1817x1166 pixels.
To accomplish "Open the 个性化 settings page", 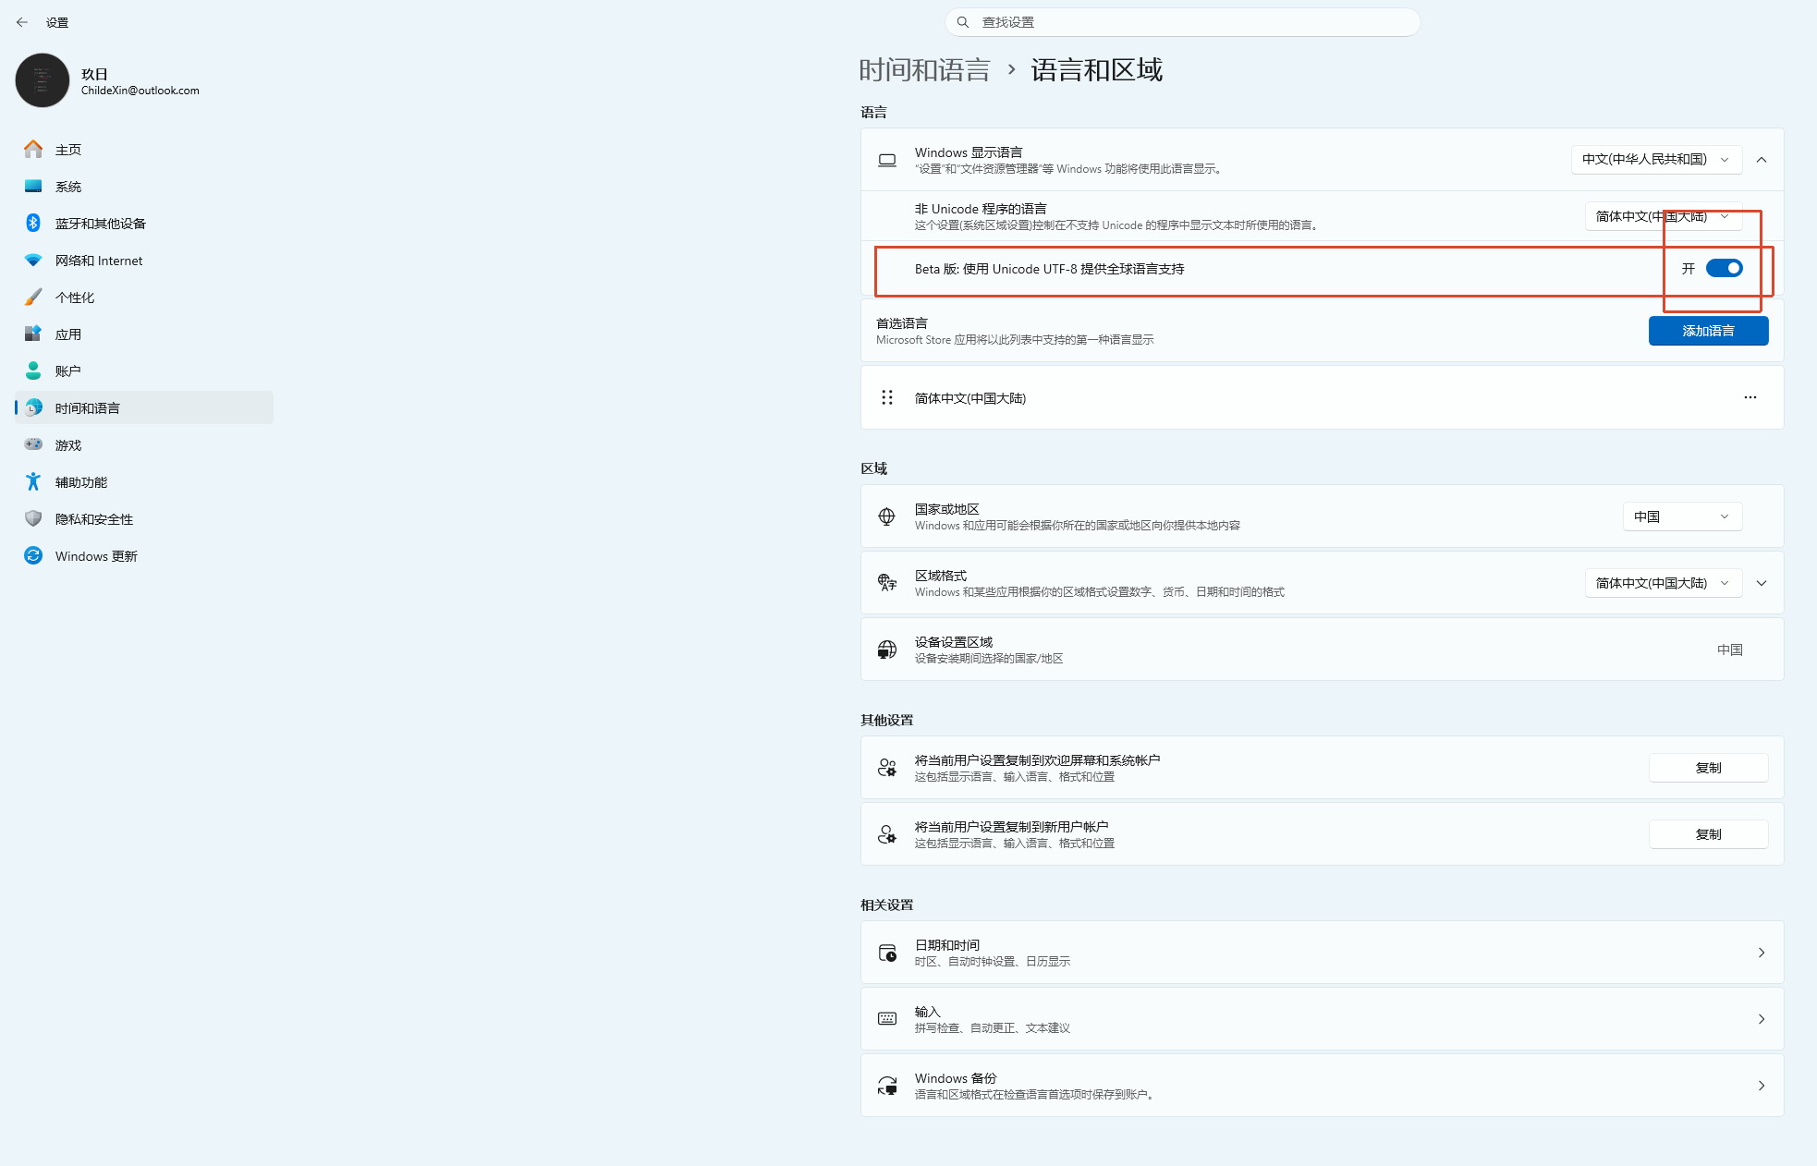I will (144, 298).
